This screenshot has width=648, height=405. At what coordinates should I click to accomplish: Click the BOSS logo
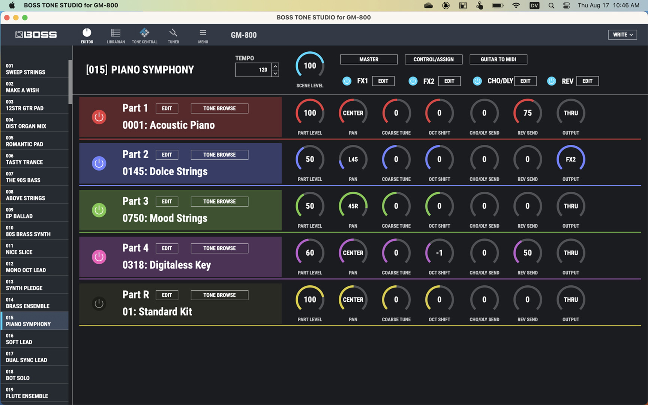pos(36,35)
